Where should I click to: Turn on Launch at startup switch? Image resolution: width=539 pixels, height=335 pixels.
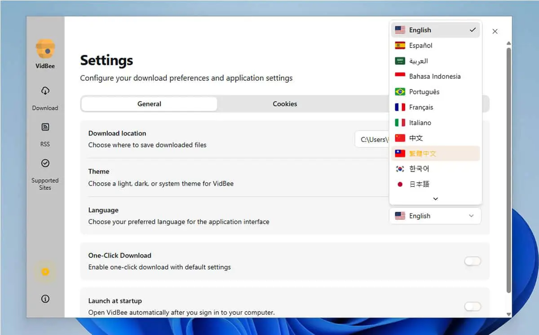click(x=473, y=307)
